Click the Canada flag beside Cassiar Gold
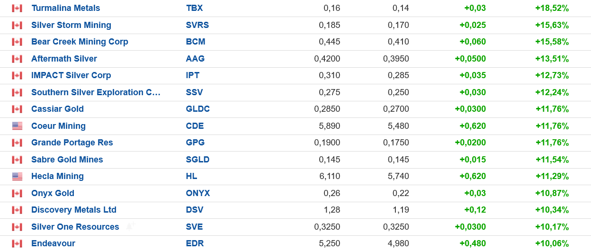Viewport: 591px width, 251px height. point(17,109)
